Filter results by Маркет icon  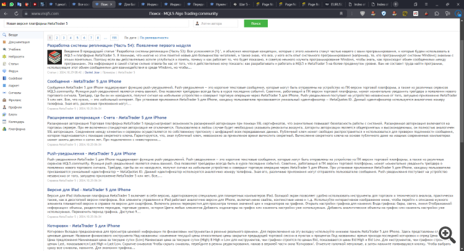[x=4, y=85]
